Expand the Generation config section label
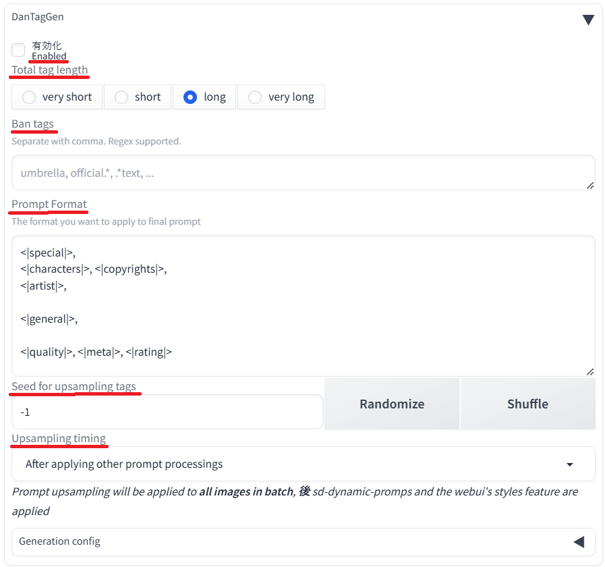This screenshot has width=605, height=567. tap(60, 541)
